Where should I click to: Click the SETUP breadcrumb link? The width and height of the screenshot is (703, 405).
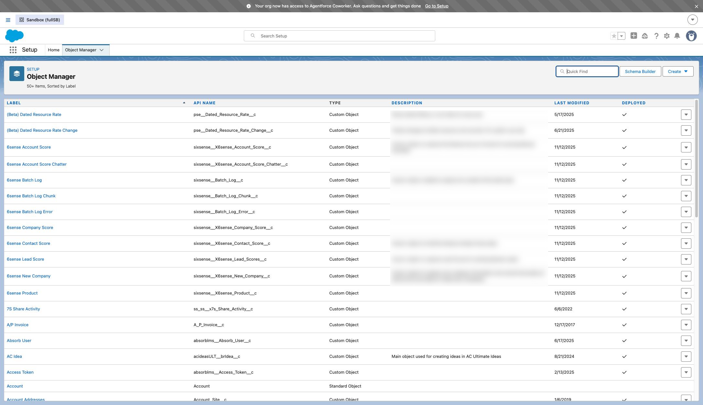coord(33,69)
